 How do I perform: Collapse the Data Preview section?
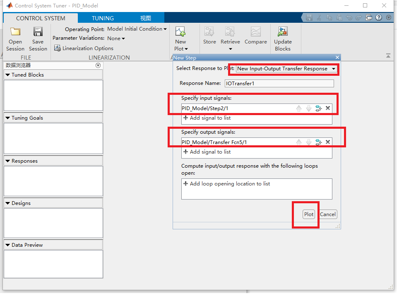click(8, 245)
